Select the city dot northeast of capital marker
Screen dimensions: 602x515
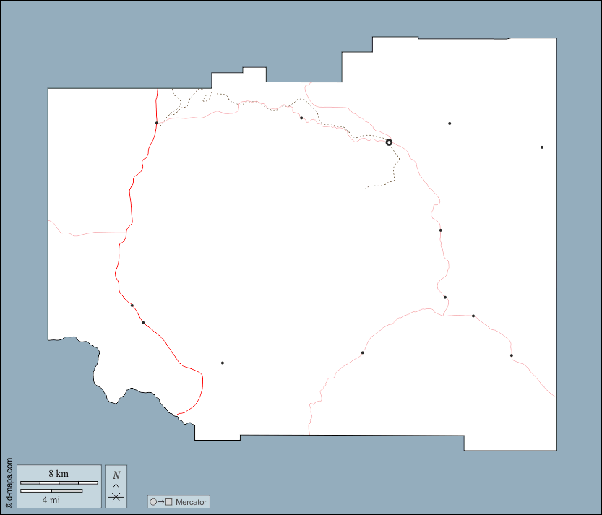450,124
